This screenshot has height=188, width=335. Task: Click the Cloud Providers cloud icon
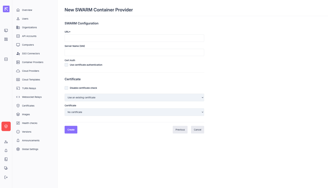18,71
